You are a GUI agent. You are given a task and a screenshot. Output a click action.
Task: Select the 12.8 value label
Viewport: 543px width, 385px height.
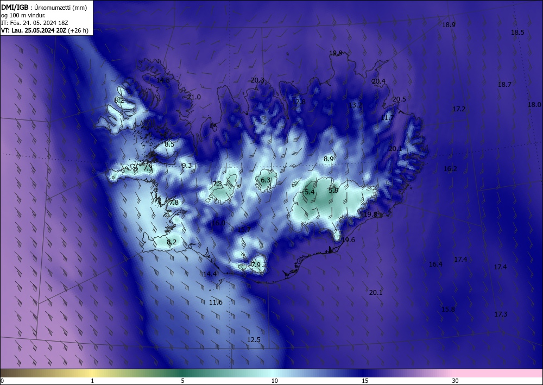tap(299, 102)
